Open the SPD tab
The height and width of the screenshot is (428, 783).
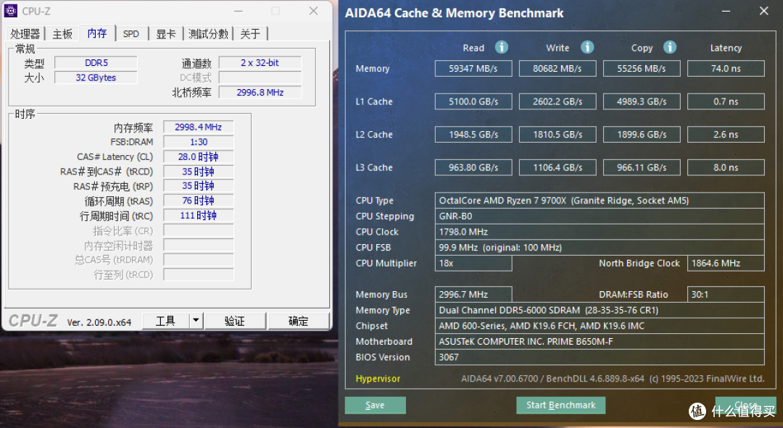[131, 34]
